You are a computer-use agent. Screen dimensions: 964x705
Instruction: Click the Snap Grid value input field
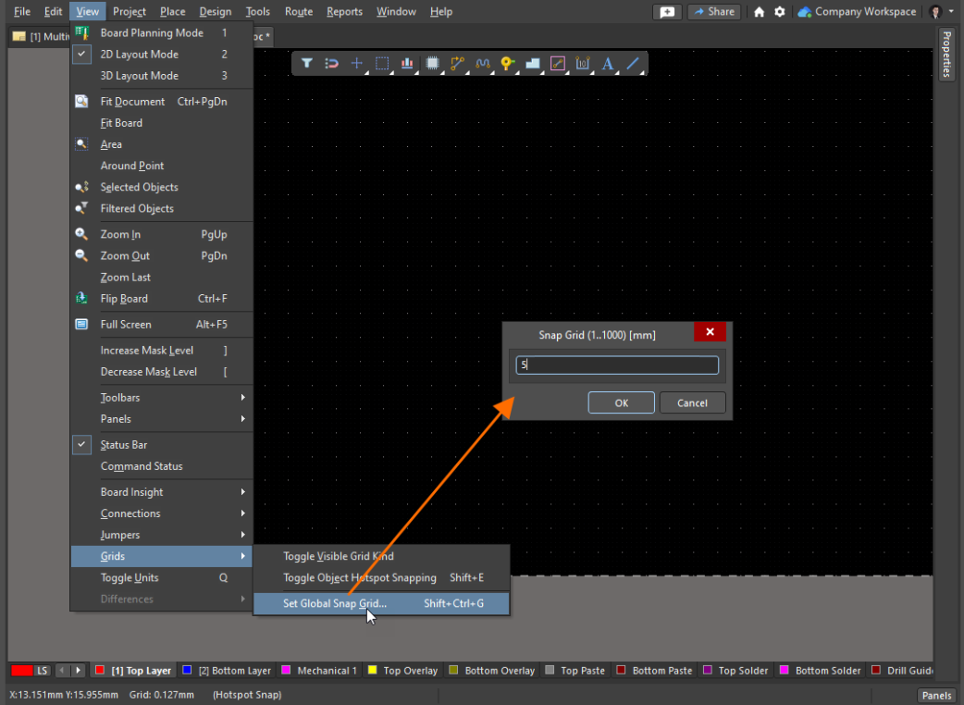(x=617, y=365)
